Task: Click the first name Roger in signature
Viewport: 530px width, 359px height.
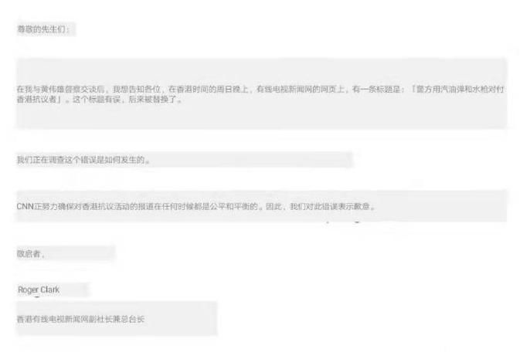Action: (28, 290)
